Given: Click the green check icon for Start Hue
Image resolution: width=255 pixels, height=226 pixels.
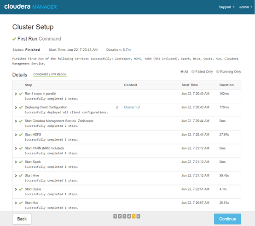Looking at the screenshot, I should pyautogui.click(x=21, y=203).
